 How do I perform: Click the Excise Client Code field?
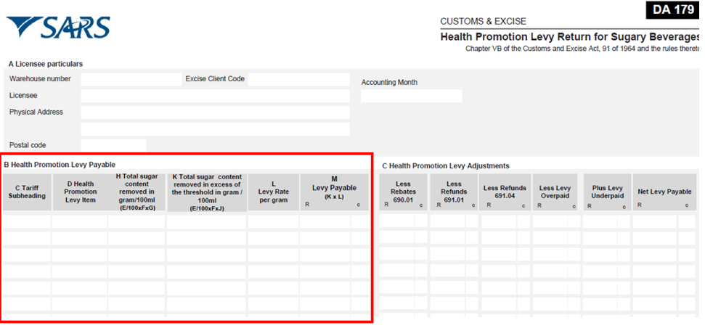pos(298,80)
